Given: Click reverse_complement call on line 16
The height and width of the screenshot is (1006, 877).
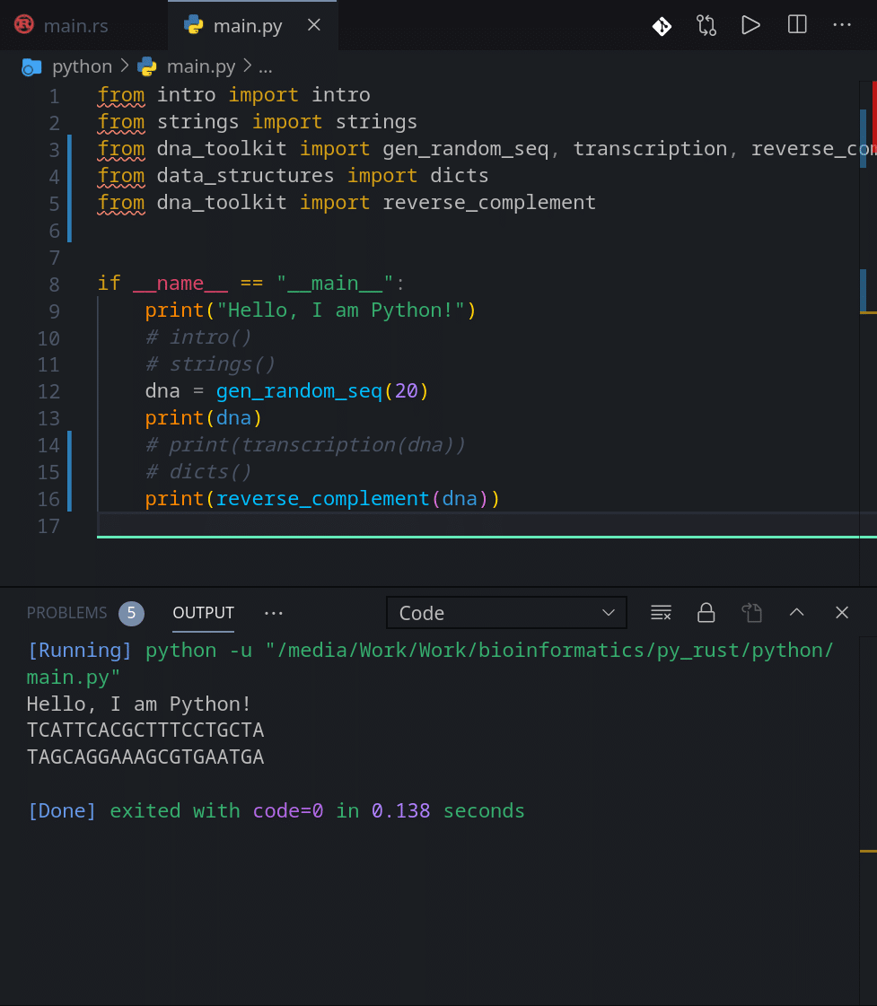Looking at the screenshot, I should click(322, 498).
